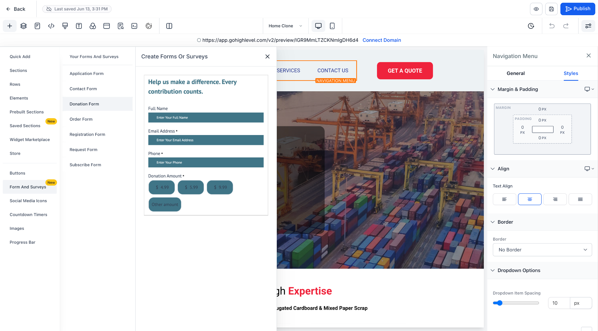Image resolution: width=598 pixels, height=331 pixels.
Task: Open the No Border dropdown
Action: pyautogui.click(x=542, y=250)
